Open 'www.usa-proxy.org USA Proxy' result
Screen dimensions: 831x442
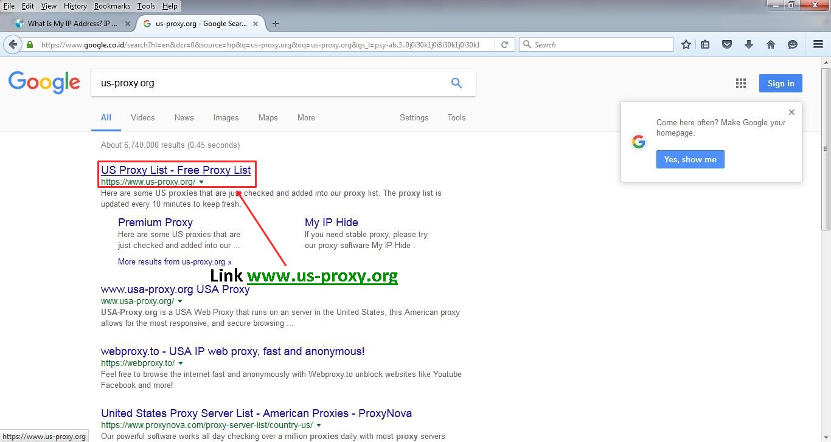pos(175,289)
